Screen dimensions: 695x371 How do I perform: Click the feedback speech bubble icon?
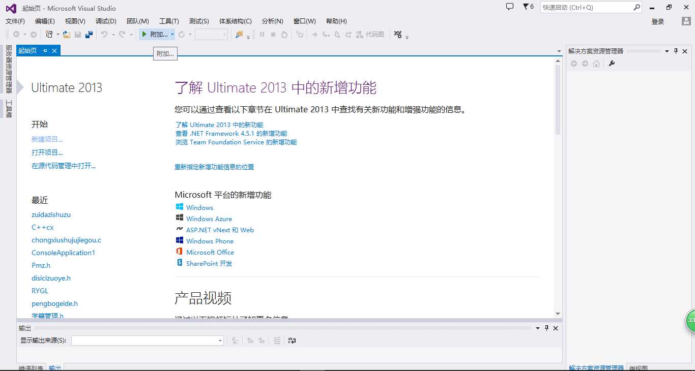click(510, 7)
